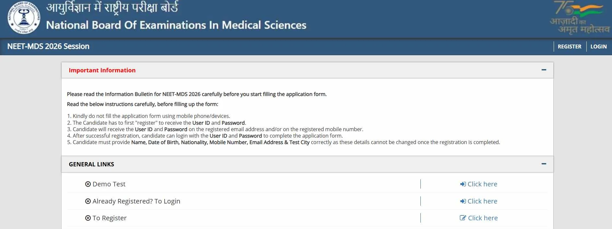Follow the To Register "Click here" link
Image resolution: width=612 pixels, height=229 pixels.
pos(483,218)
